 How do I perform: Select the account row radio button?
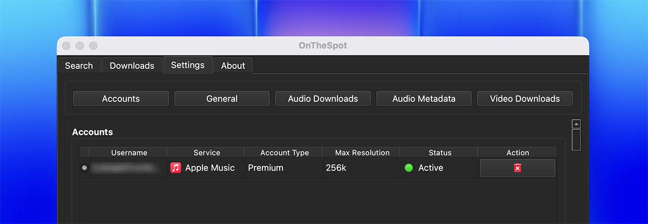(84, 168)
